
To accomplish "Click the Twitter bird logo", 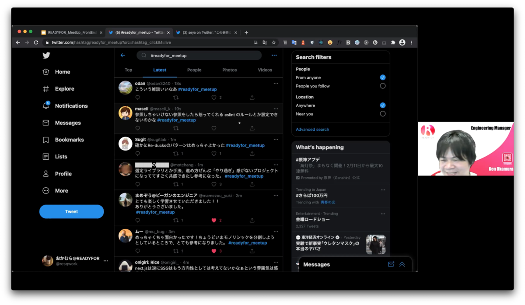I will pos(46,55).
